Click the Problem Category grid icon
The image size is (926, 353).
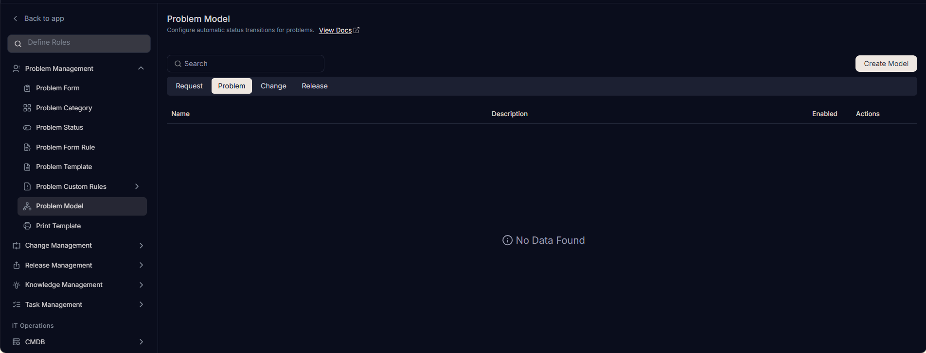[x=27, y=108]
